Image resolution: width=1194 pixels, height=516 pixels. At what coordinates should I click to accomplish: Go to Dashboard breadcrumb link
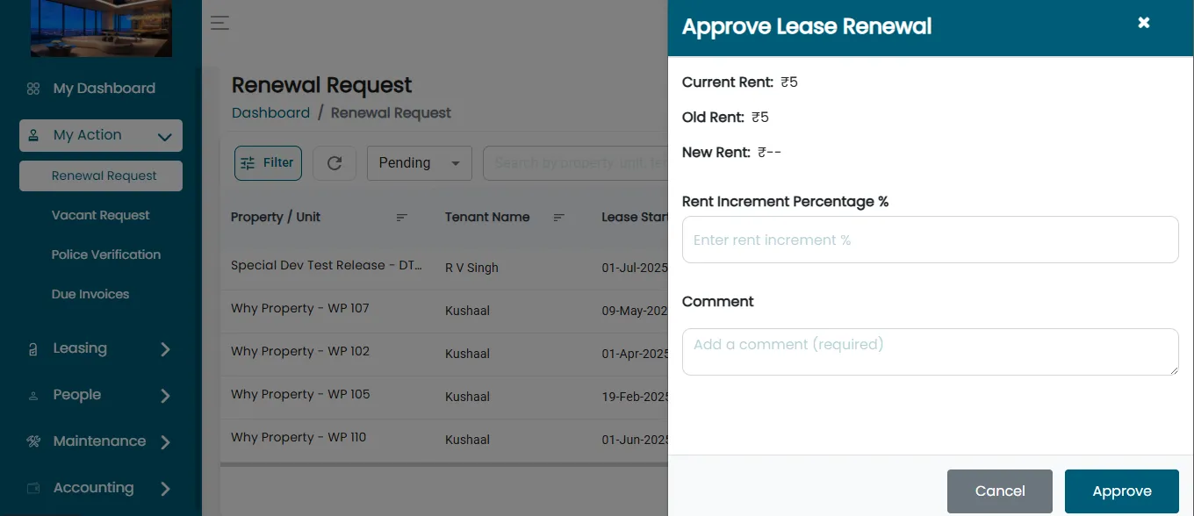[x=270, y=112]
